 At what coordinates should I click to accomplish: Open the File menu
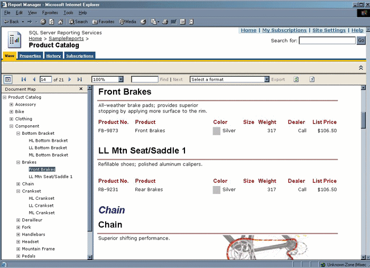click(x=7, y=13)
